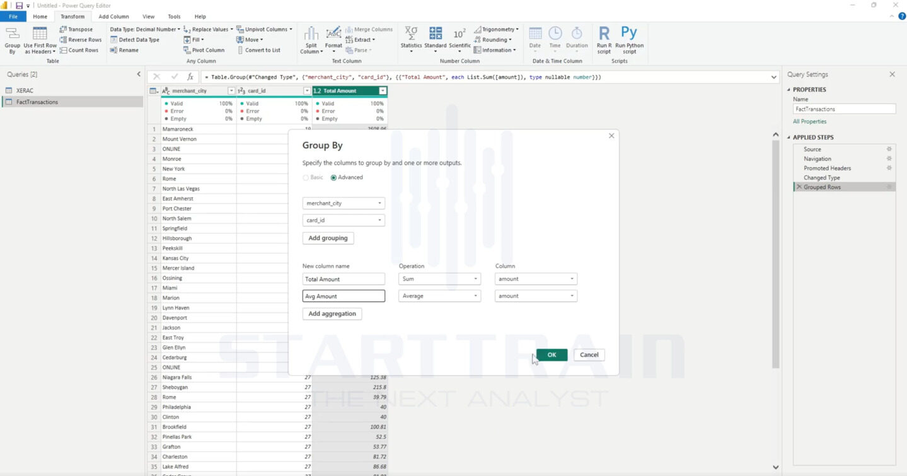The image size is (907, 476).
Task: Switch to the Add Column tab
Action: [113, 16]
